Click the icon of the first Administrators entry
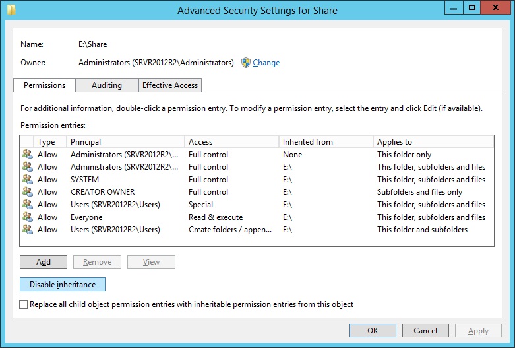 coord(27,154)
